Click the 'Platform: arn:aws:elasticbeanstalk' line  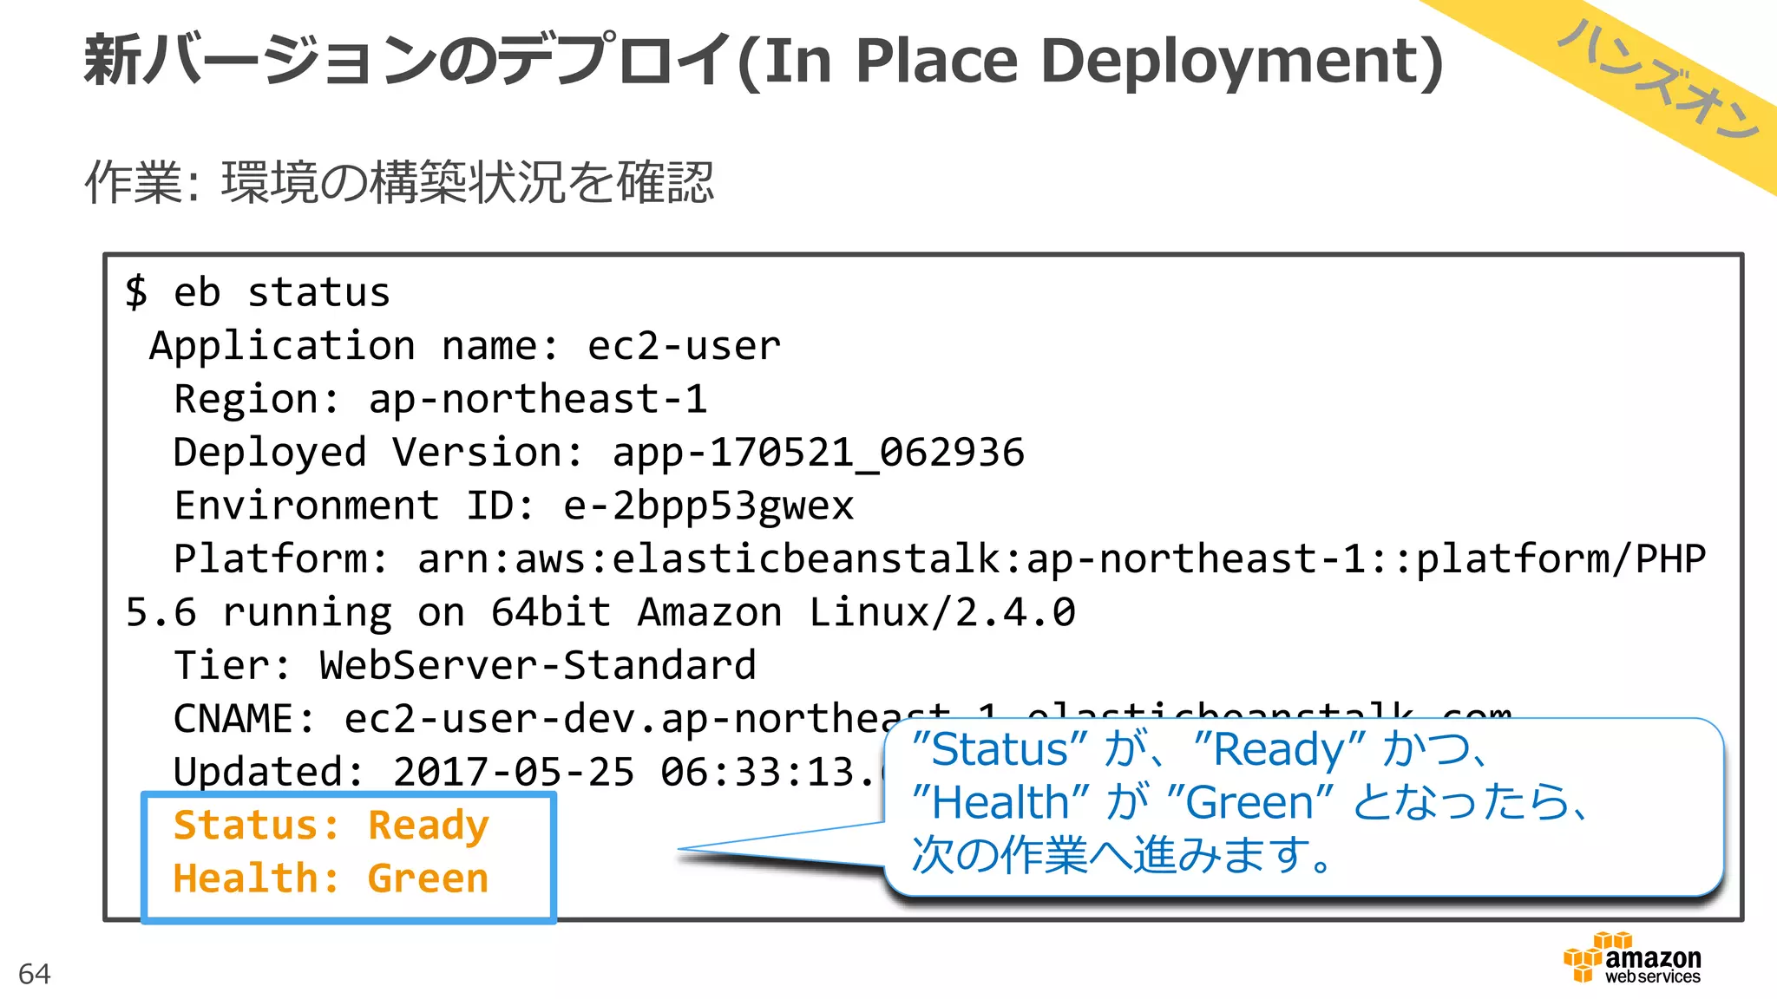(940, 559)
